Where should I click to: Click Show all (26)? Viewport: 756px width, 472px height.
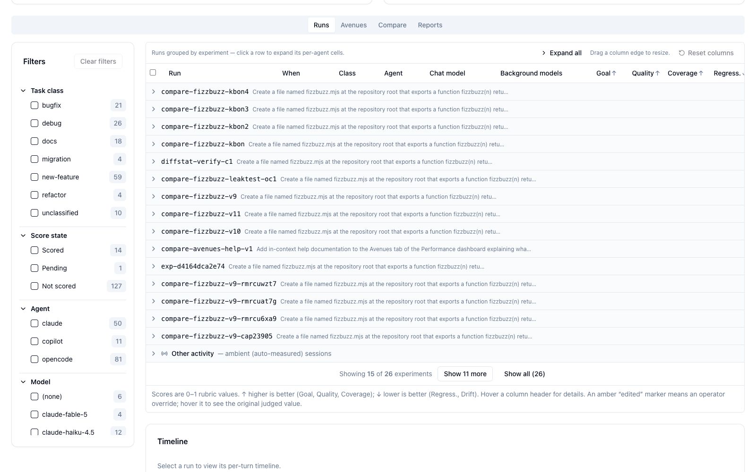524,374
